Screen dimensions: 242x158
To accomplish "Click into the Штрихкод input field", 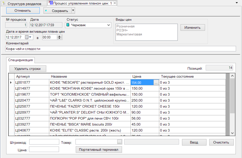I will click(44, 142).
